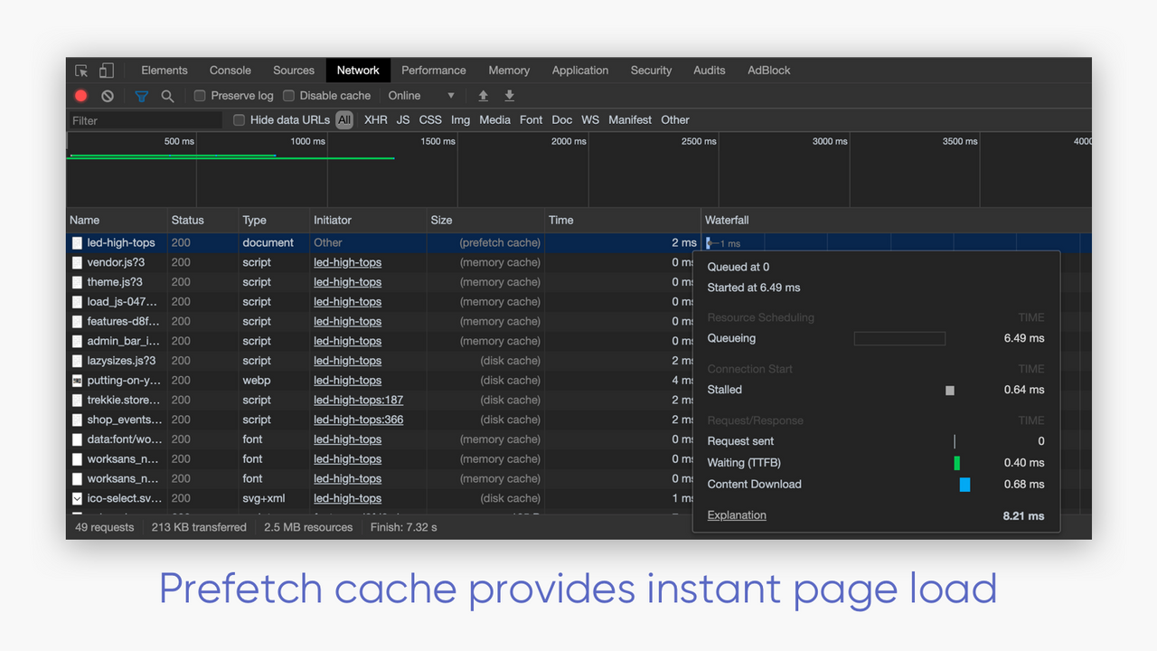Click the 1000 ms mark on the timeline overview
Screen dimensions: 1157x651
point(307,142)
